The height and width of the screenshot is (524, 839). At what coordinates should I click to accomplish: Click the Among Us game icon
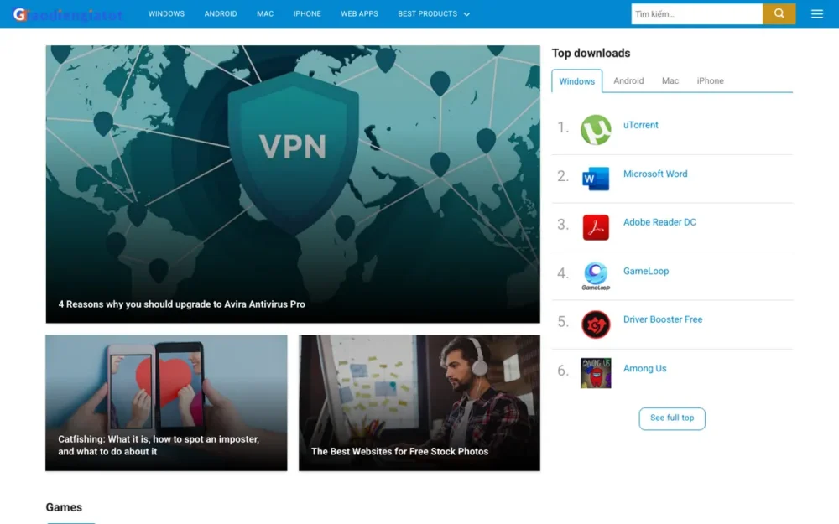[x=596, y=373]
